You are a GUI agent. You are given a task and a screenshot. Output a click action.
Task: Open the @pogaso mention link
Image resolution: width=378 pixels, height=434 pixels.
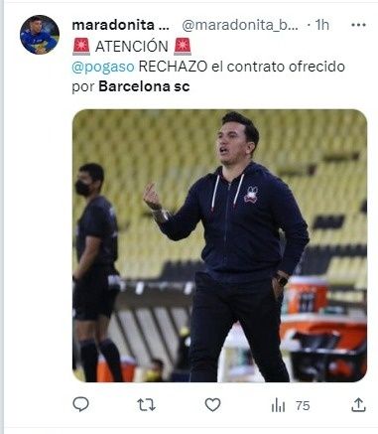point(103,67)
